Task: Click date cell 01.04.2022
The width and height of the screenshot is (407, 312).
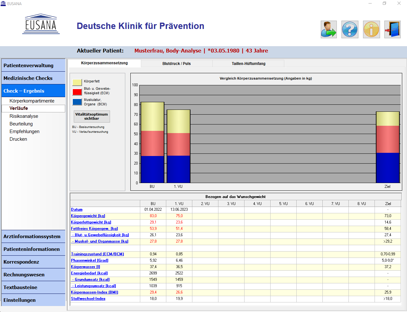Action: [x=153, y=209]
